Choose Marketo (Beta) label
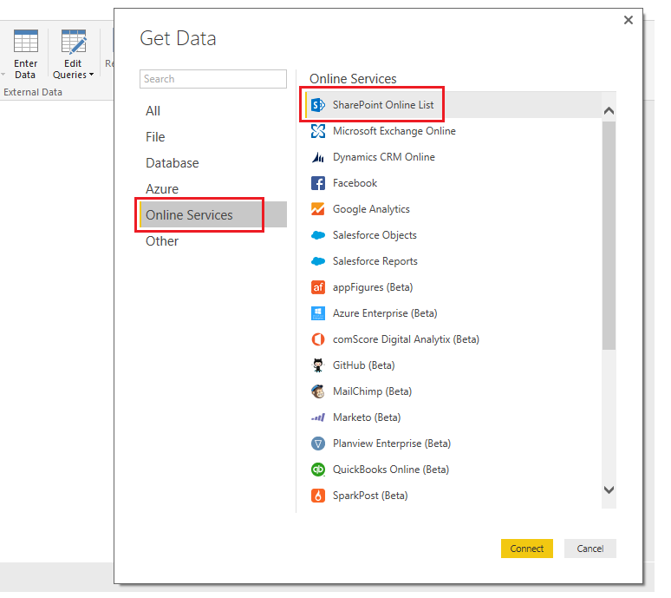Image resolution: width=671 pixels, height=598 pixels. tap(367, 417)
